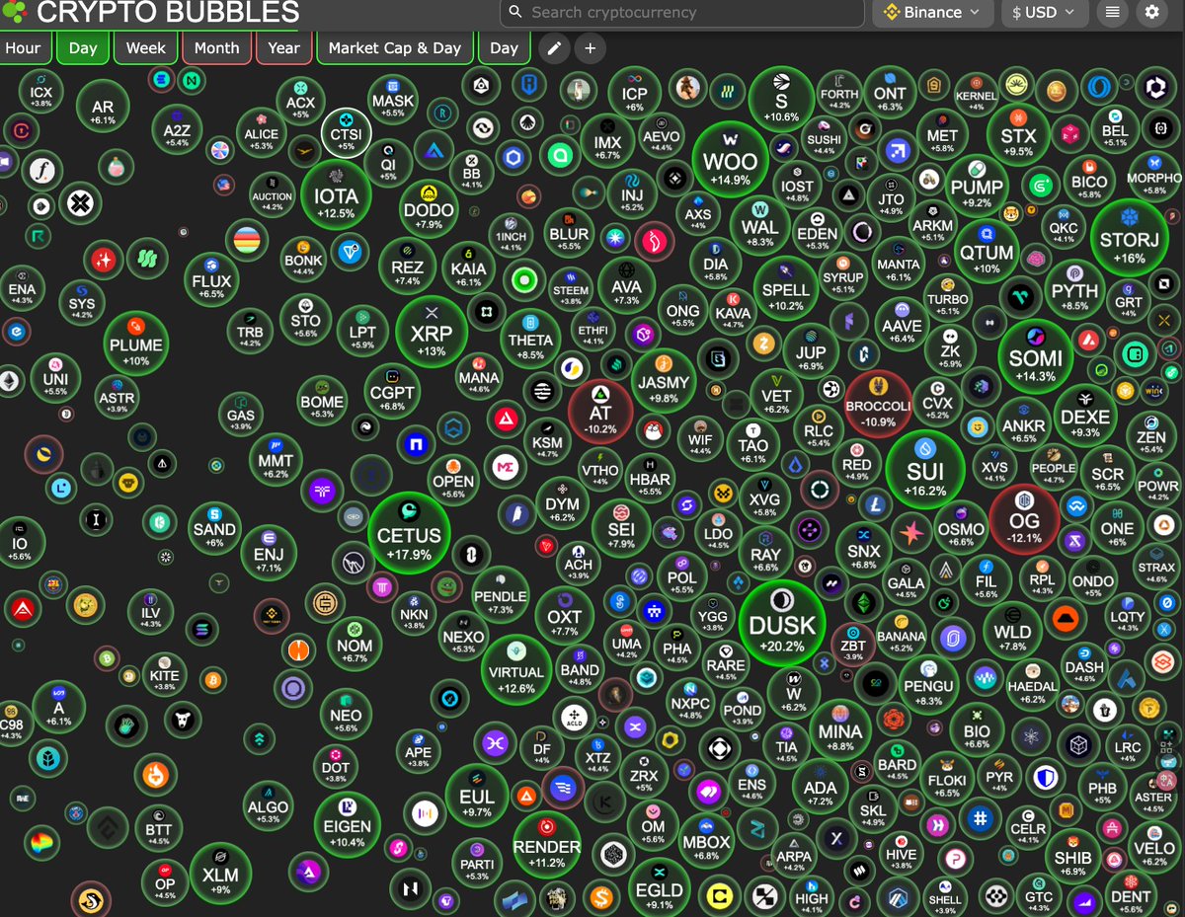Click the THETA +8.5% bubble
The width and height of the screenshot is (1185, 917).
(x=530, y=338)
